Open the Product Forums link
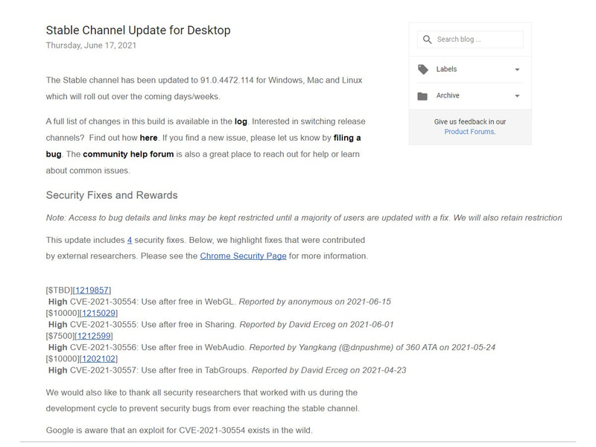The image size is (596, 447). tap(469, 132)
